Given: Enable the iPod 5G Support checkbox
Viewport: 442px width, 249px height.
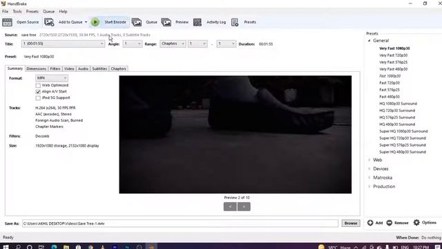Looking at the screenshot, I should click(38, 98).
